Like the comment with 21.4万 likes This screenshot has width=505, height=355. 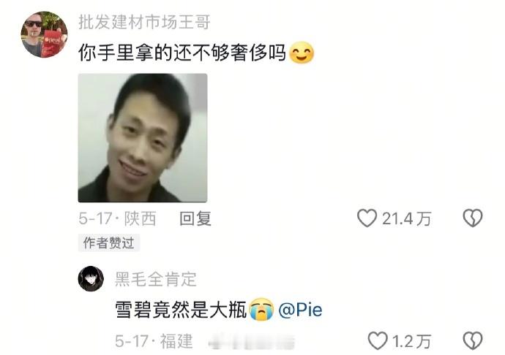pos(367,218)
